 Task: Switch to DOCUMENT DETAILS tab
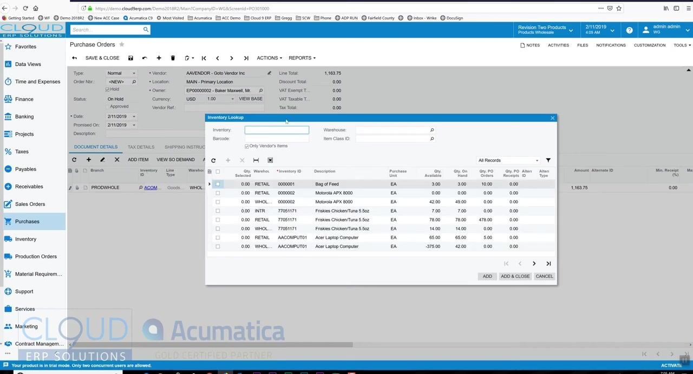click(x=96, y=147)
